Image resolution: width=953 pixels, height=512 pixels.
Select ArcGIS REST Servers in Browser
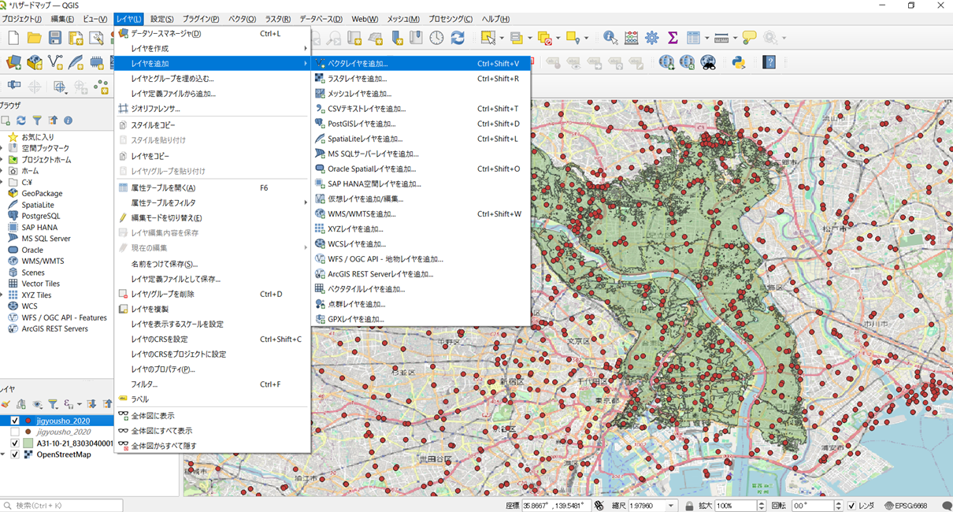coord(54,329)
